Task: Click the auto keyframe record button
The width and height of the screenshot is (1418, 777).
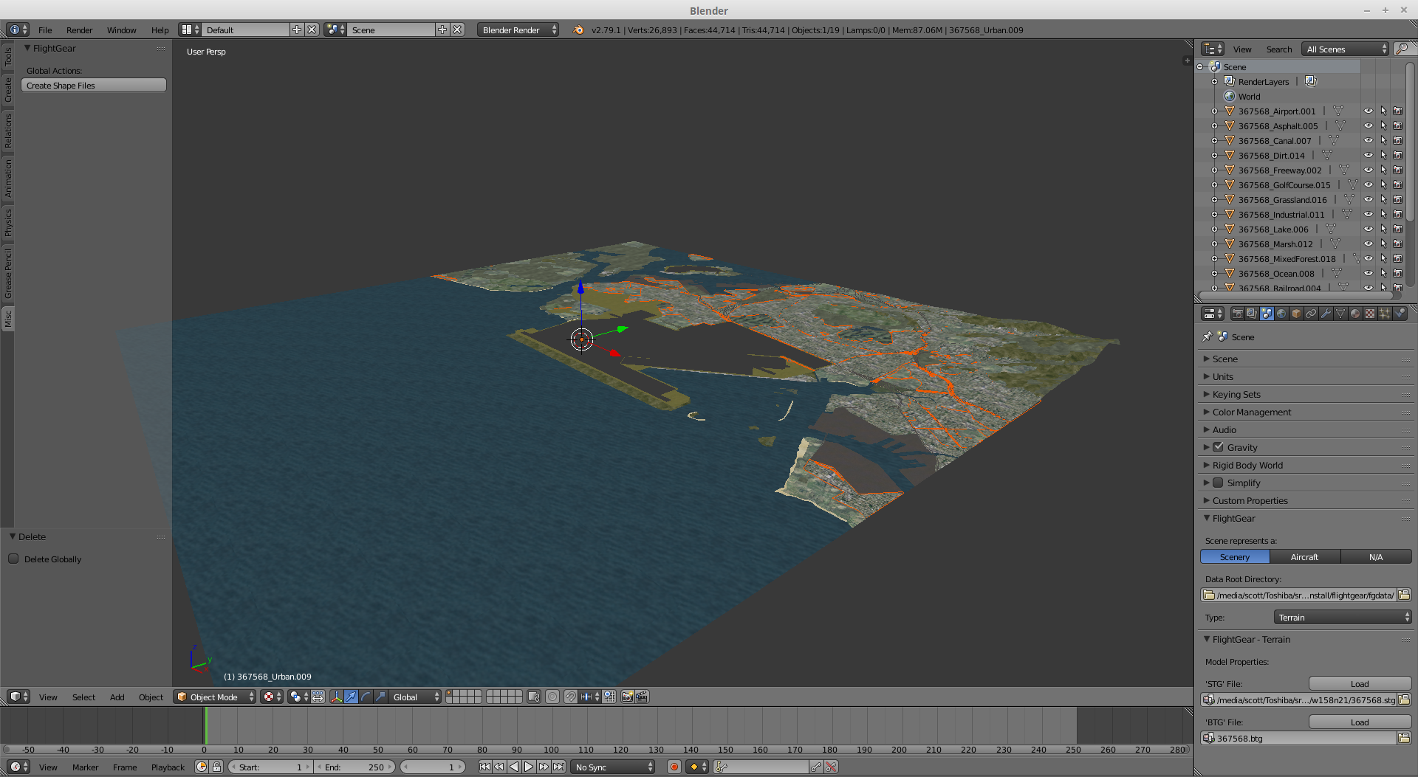Action: [x=674, y=767]
